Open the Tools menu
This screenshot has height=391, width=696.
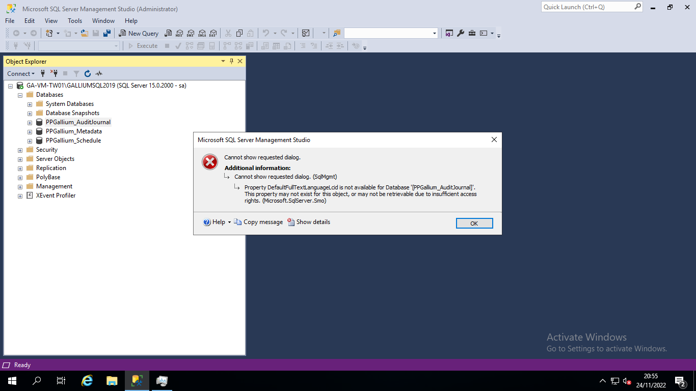75,21
